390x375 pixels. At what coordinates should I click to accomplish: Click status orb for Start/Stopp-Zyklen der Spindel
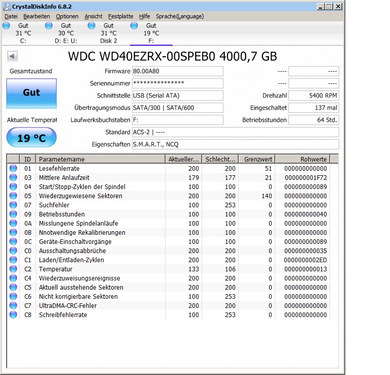click(x=13, y=186)
